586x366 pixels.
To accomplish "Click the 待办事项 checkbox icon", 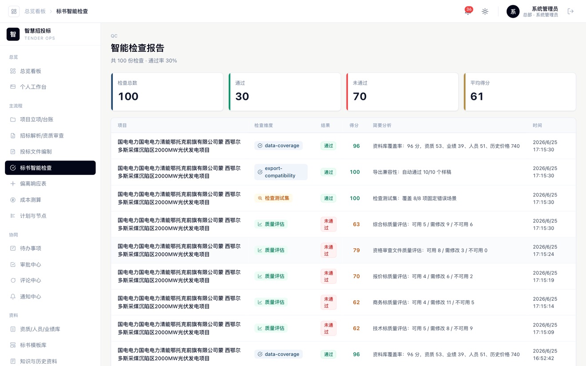I will 13,248.
